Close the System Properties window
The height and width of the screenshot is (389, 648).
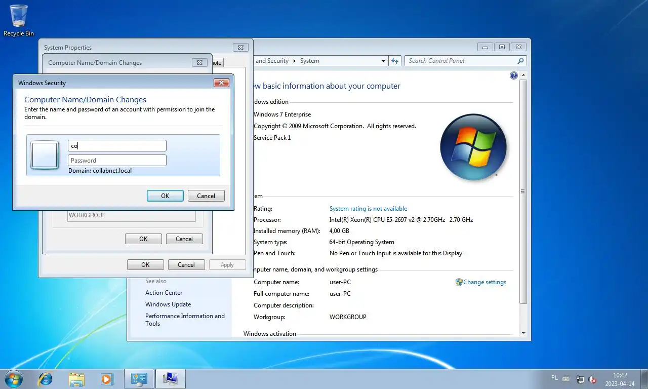240,47
